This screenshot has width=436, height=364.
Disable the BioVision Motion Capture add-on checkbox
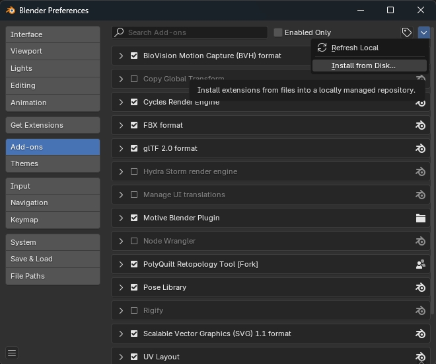coord(134,56)
